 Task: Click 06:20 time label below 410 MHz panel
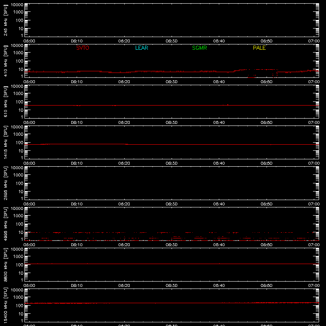124,82
